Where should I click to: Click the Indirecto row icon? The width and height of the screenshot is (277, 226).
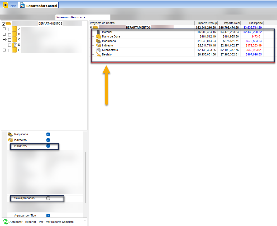click(98, 45)
